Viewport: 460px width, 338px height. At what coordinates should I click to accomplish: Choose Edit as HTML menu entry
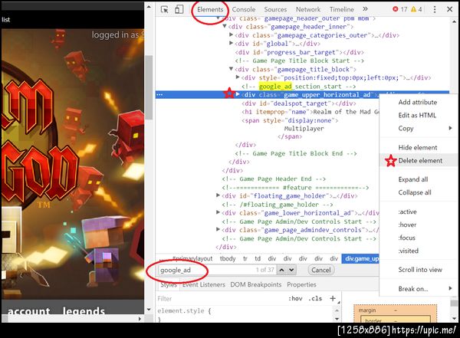point(418,115)
